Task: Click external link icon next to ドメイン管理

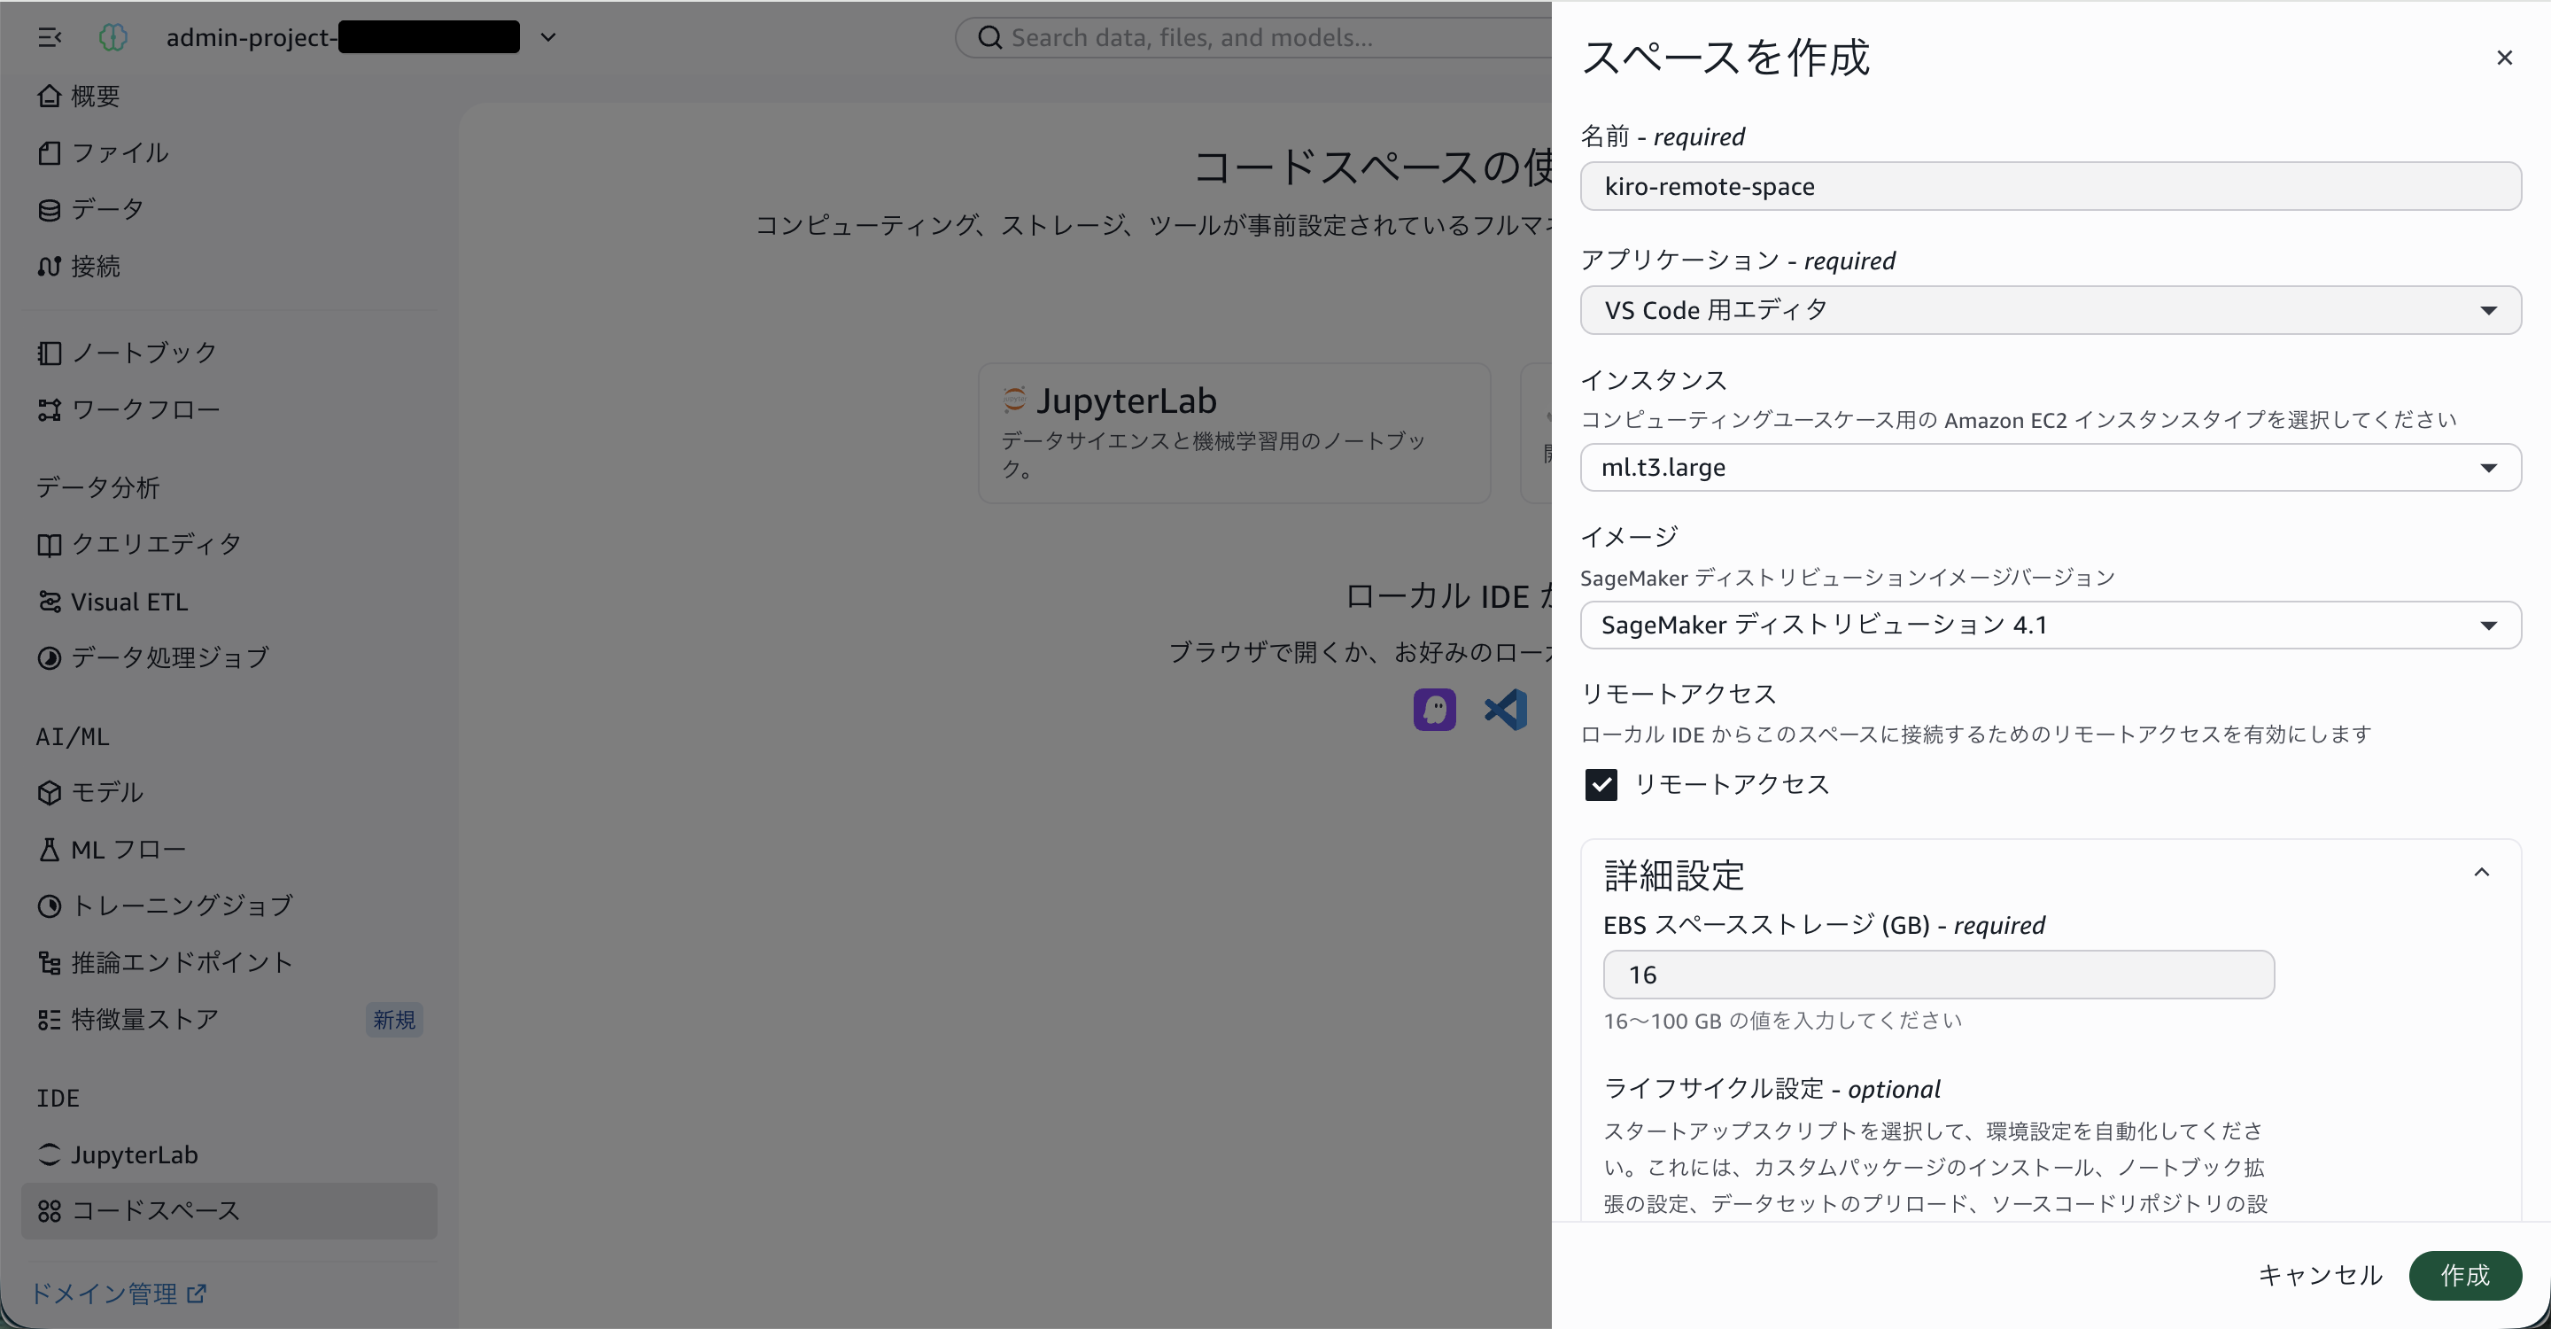Action: coord(196,1293)
